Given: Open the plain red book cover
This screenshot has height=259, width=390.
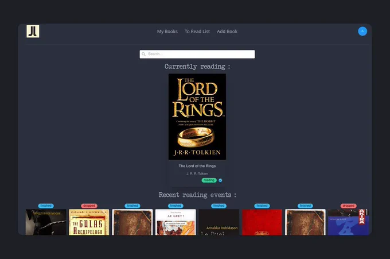Looking at the screenshot, I should tap(262, 222).
